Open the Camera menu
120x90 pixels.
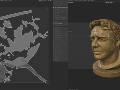click(x=76, y=0)
